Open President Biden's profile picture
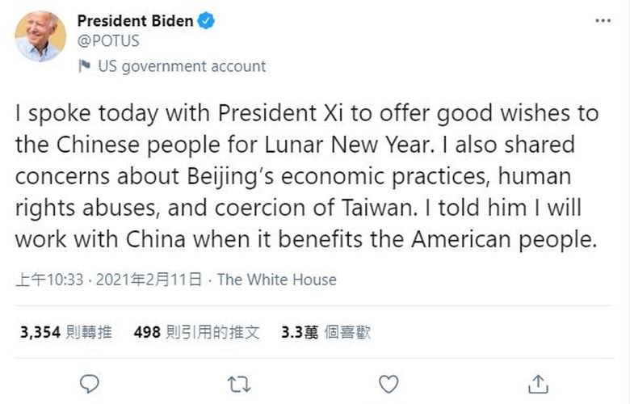The width and height of the screenshot is (630, 404). pyautogui.click(x=40, y=36)
